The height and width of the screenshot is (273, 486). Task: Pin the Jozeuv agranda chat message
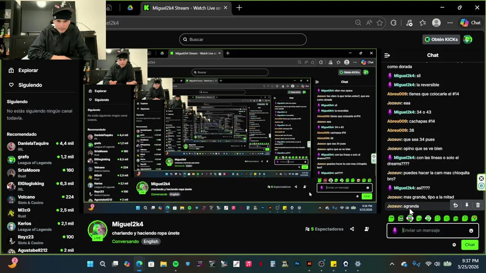point(467,205)
